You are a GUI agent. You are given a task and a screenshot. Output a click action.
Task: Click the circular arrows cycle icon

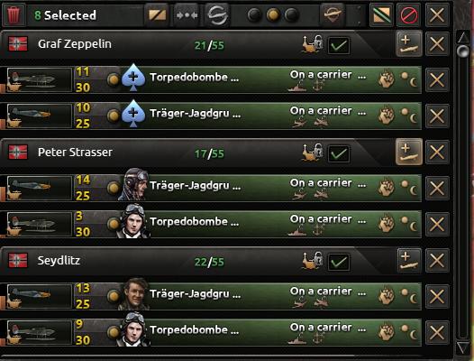click(x=217, y=14)
